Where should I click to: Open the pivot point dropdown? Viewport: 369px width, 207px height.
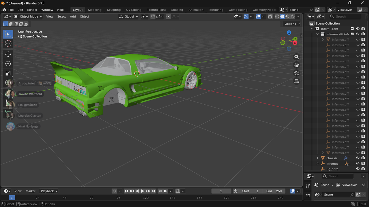pos(144,16)
